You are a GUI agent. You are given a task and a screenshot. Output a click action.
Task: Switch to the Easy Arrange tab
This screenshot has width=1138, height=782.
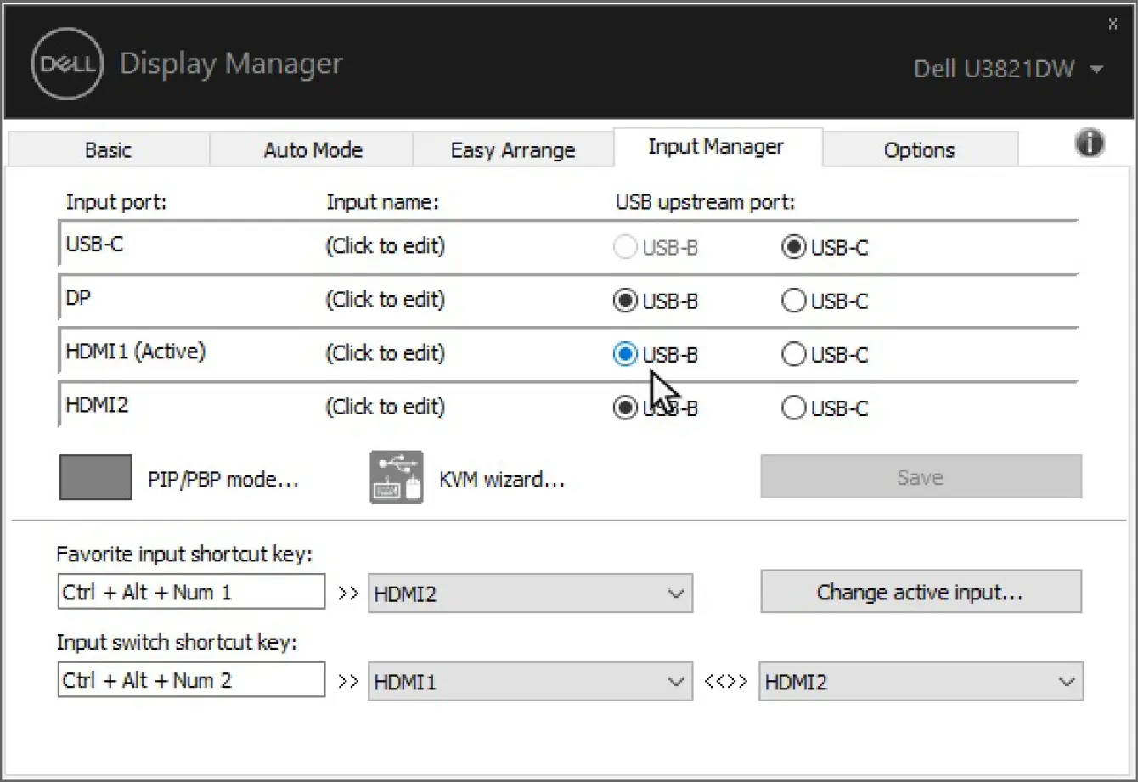tap(512, 149)
